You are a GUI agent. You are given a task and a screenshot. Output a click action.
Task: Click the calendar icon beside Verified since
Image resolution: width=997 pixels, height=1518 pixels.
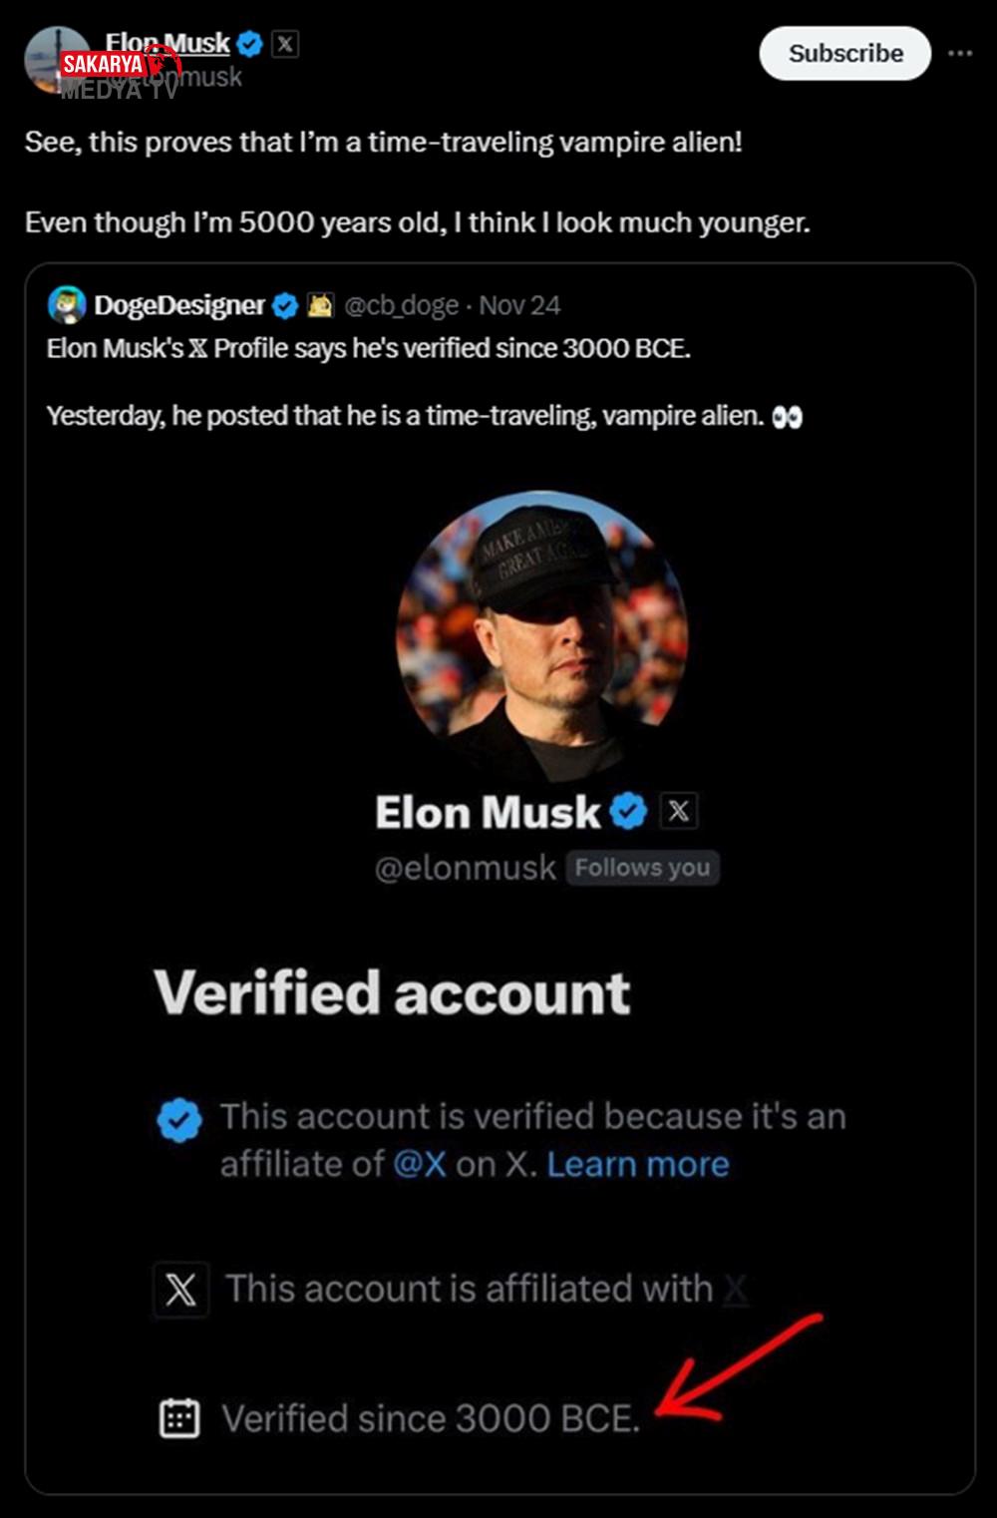coord(180,1418)
